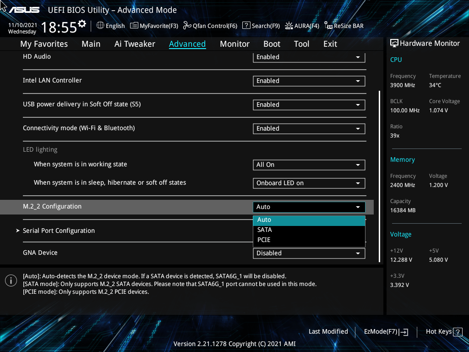Click the 18:55 clock display
Screen dimensions: 469x352
59,27
